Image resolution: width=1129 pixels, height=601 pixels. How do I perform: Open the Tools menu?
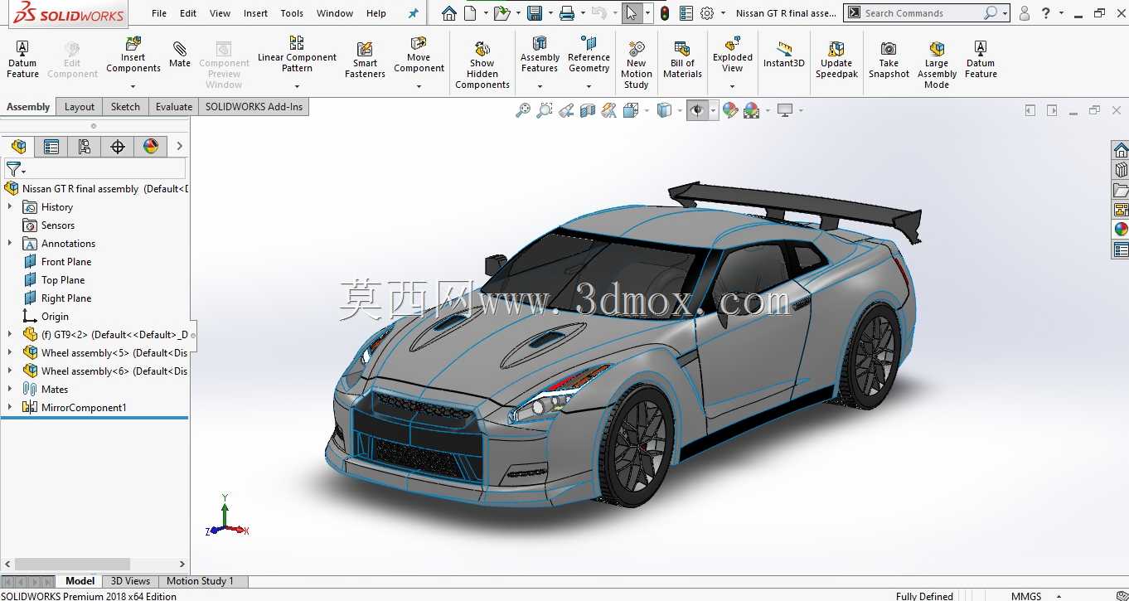click(x=292, y=13)
